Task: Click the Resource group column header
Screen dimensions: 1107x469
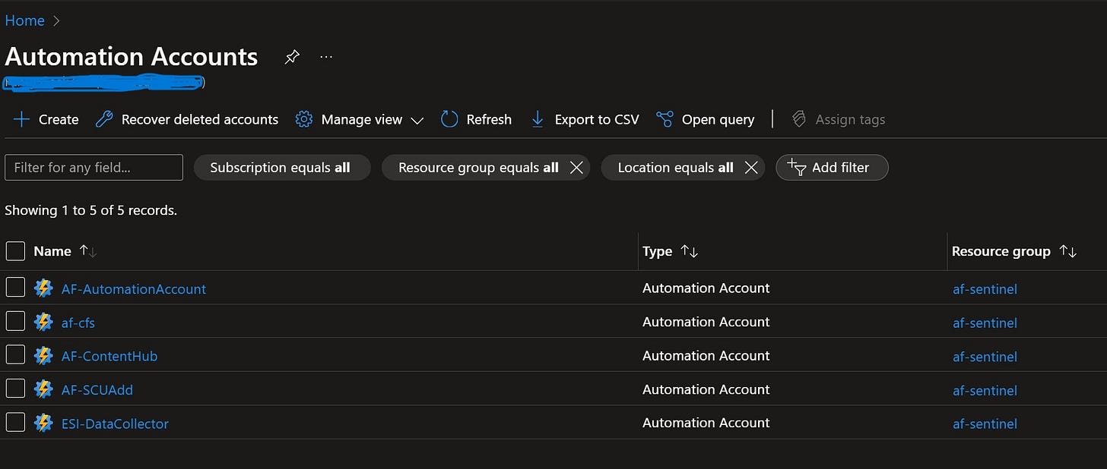Action: [1001, 251]
